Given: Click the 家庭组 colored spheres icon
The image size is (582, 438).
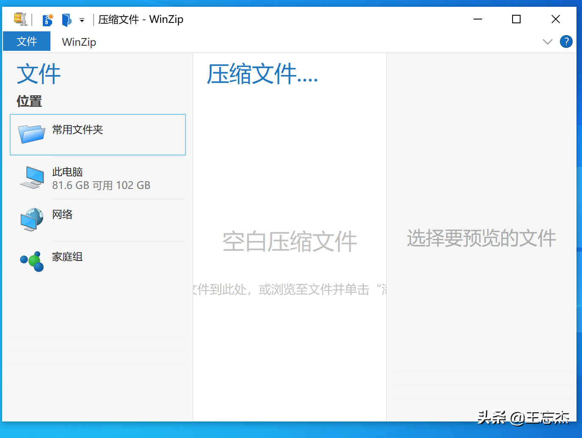Looking at the screenshot, I should 32,261.
